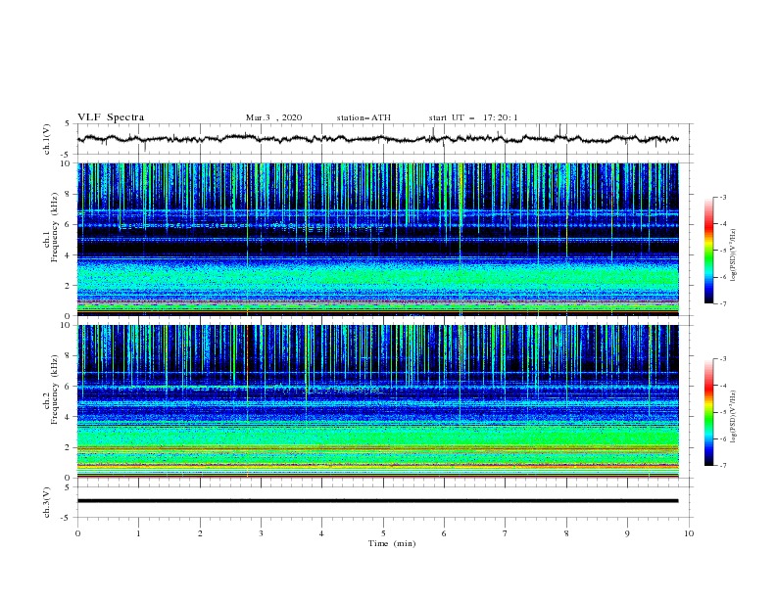Click the "-5" label on lower color bar
This screenshot has width=776, height=599.
point(722,412)
